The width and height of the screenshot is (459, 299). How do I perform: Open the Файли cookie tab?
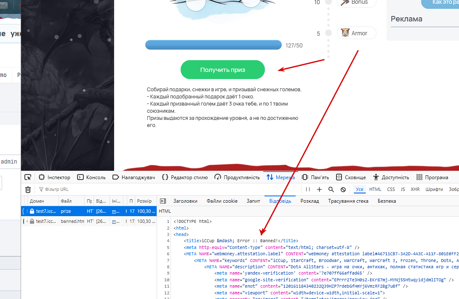[x=222, y=201]
